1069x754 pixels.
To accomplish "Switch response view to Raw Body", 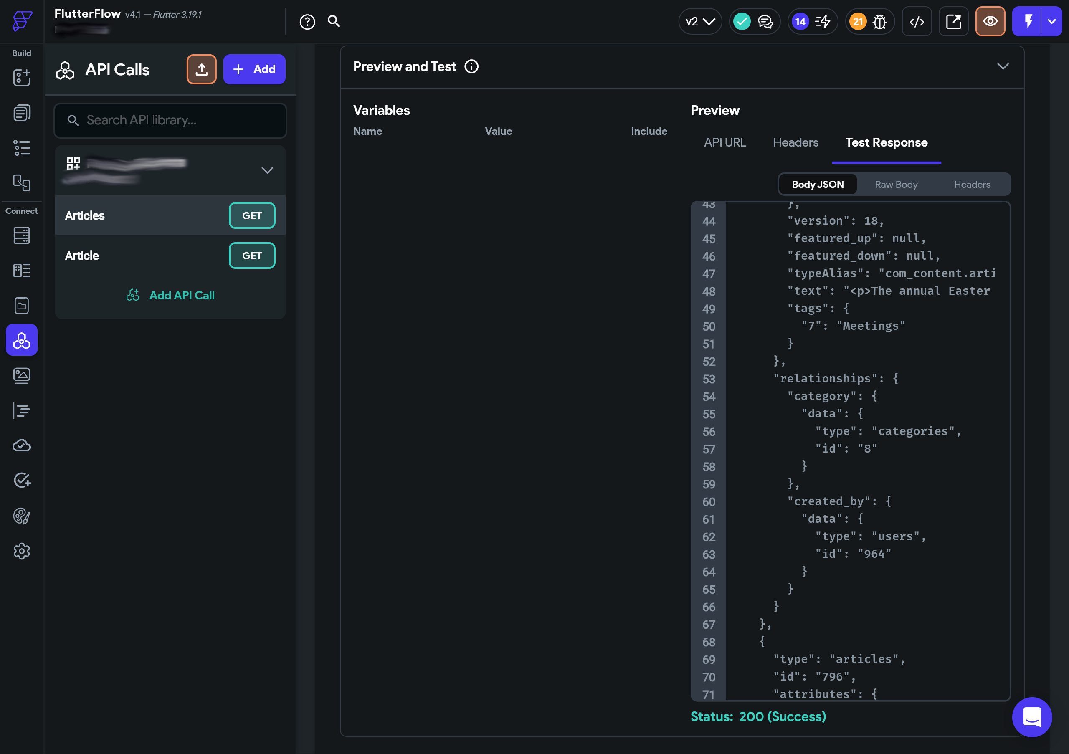I will click(x=896, y=184).
